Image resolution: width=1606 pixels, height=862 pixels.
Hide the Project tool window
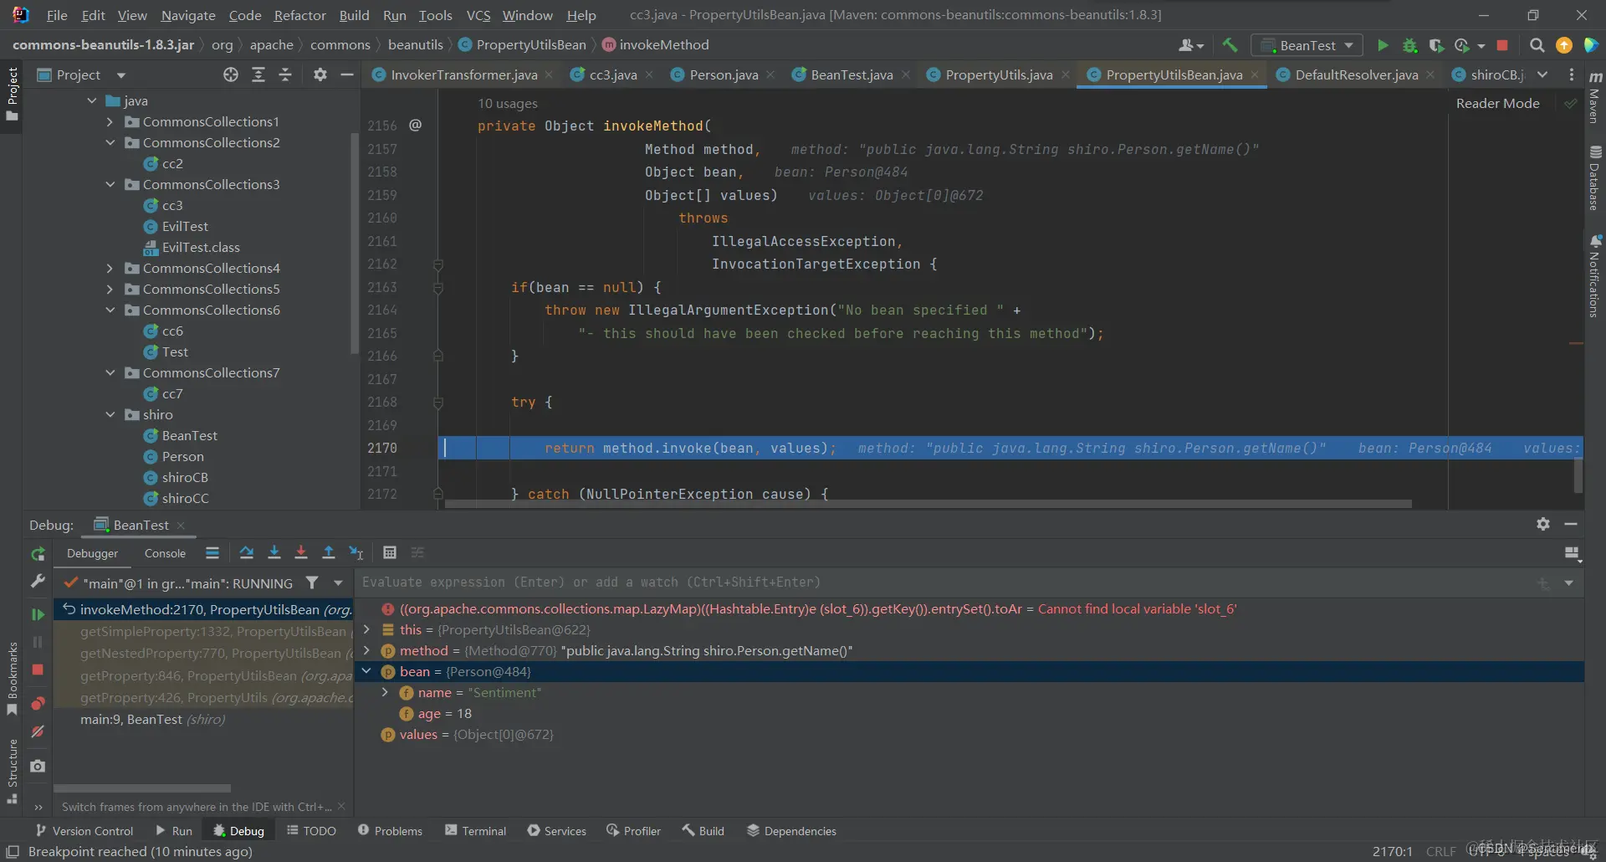point(347,74)
